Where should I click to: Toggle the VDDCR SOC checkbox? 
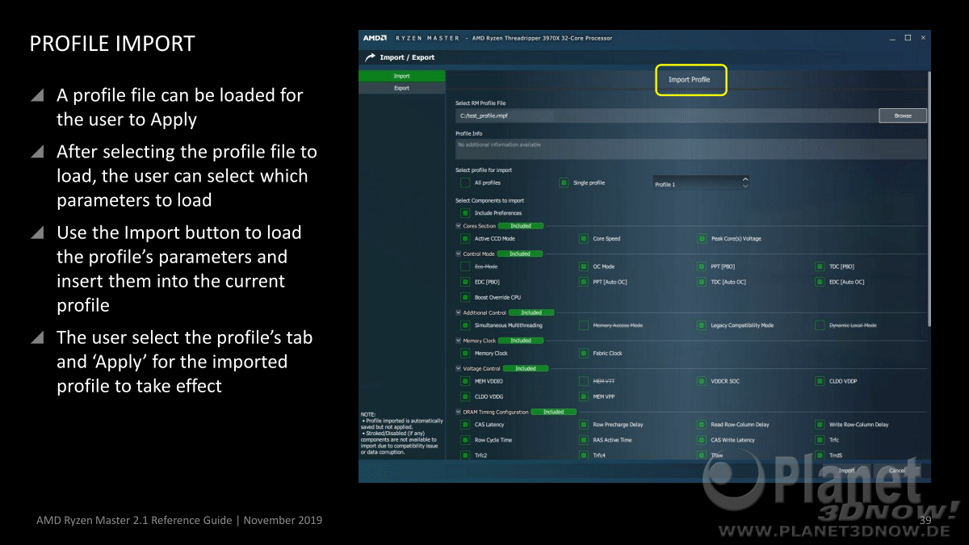pos(702,381)
